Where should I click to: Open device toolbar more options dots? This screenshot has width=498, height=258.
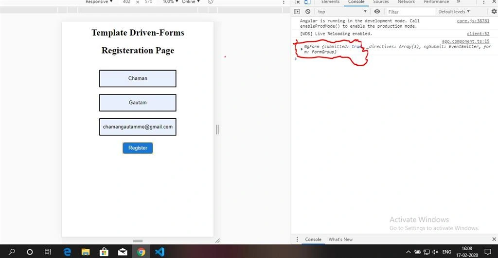click(284, 2)
